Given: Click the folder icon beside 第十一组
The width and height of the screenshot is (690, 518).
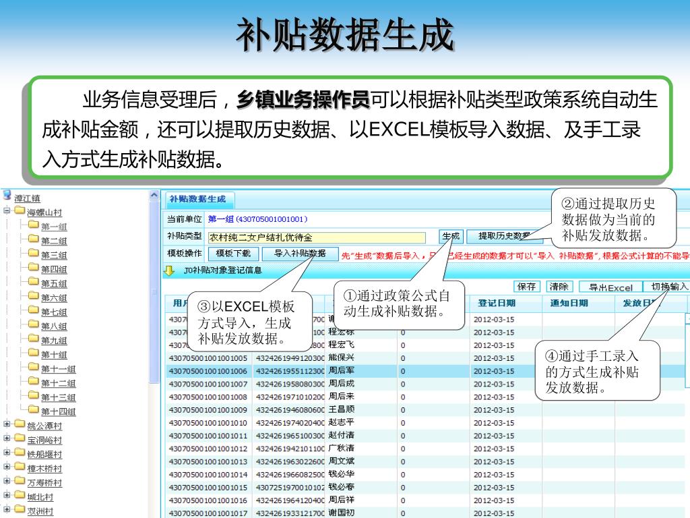Looking at the screenshot, I should [34, 367].
